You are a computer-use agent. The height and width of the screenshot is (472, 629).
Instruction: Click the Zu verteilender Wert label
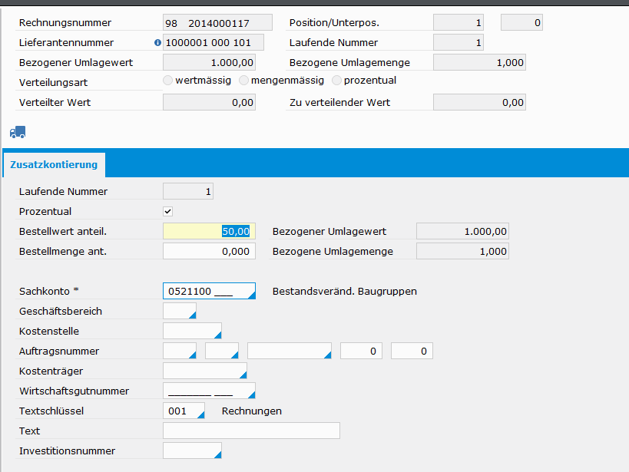coord(339,102)
